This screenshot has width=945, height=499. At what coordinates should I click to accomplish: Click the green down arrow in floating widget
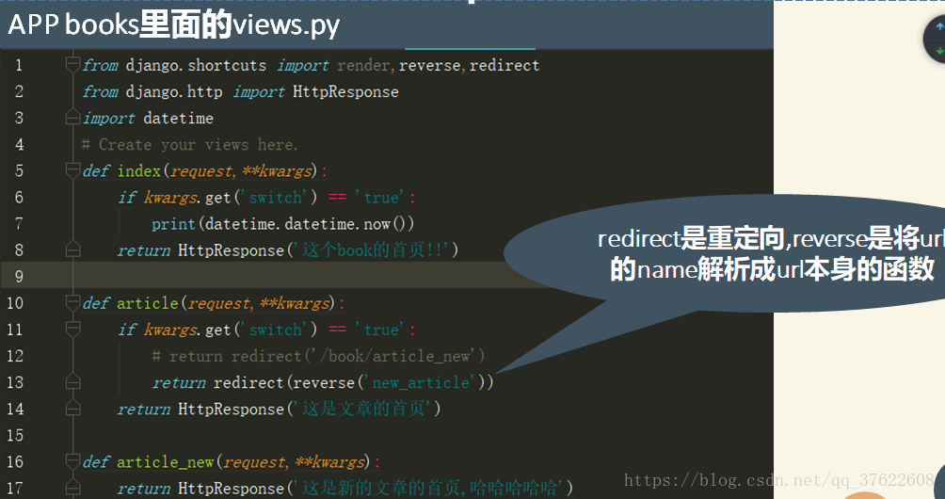(x=939, y=51)
